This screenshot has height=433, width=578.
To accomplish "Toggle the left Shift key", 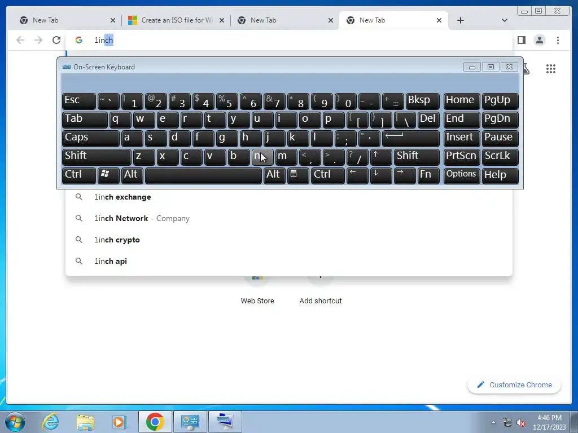I will tap(97, 157).
